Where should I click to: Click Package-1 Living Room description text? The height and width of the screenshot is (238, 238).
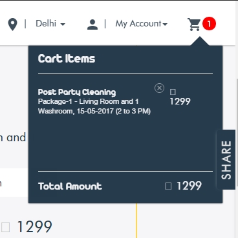[94, 106]
